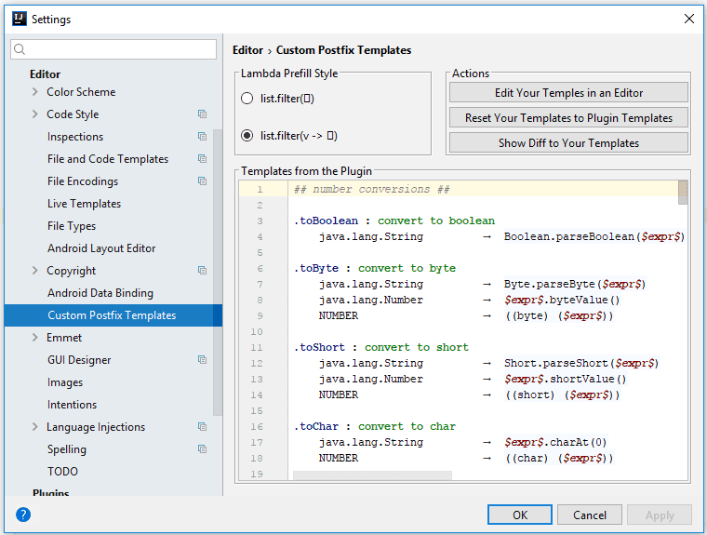
Task: Open the Intentions settings page
Action: 72,405
